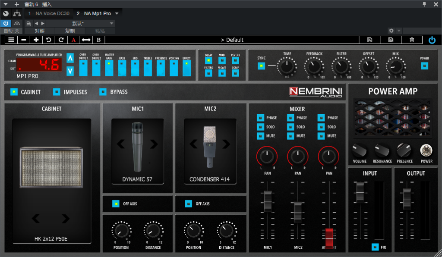Screen dimensions: 442x257
Task: Toggle the FIX checkbox under INPUT
Action: pyautogui.click(x=375, y=247)
